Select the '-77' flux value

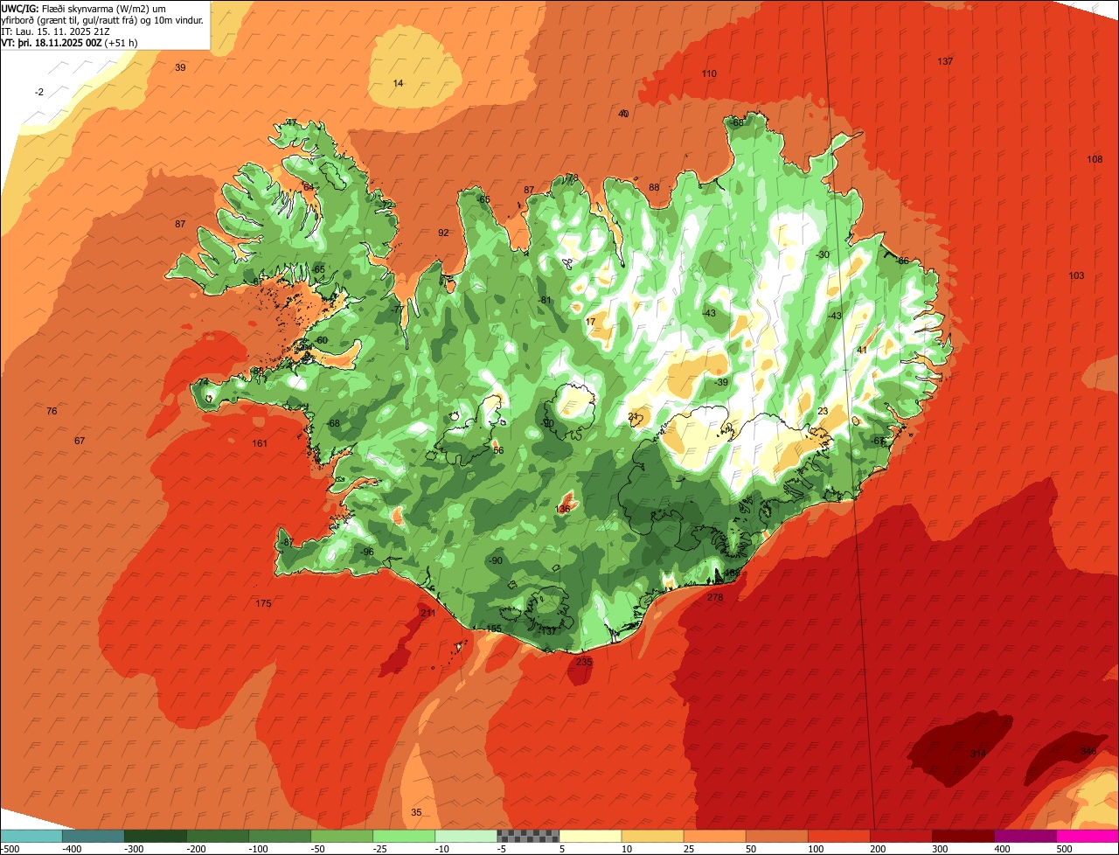pos(397,309)
